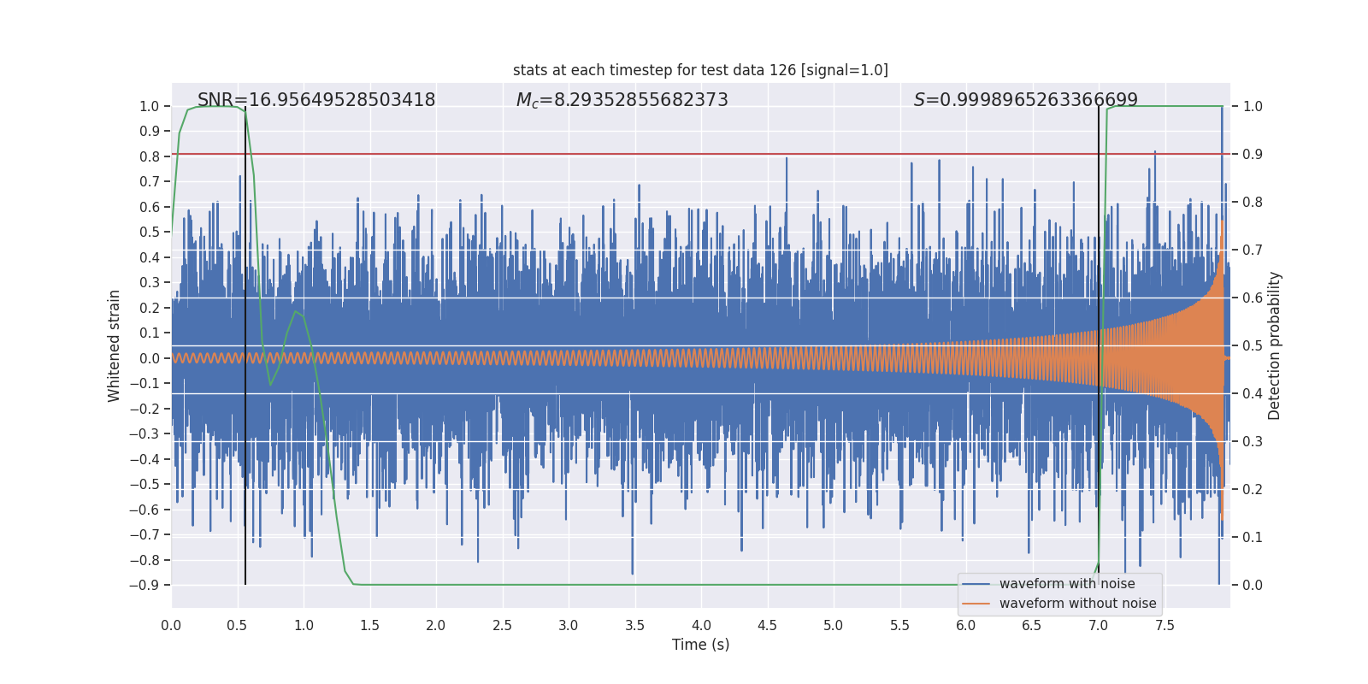Click the 'waveform with noise' legend entry
Screen dimensions: 1368x684
coord(1067,584)
